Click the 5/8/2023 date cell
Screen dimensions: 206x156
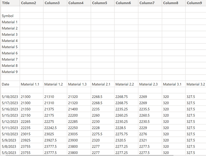point(10,146)
